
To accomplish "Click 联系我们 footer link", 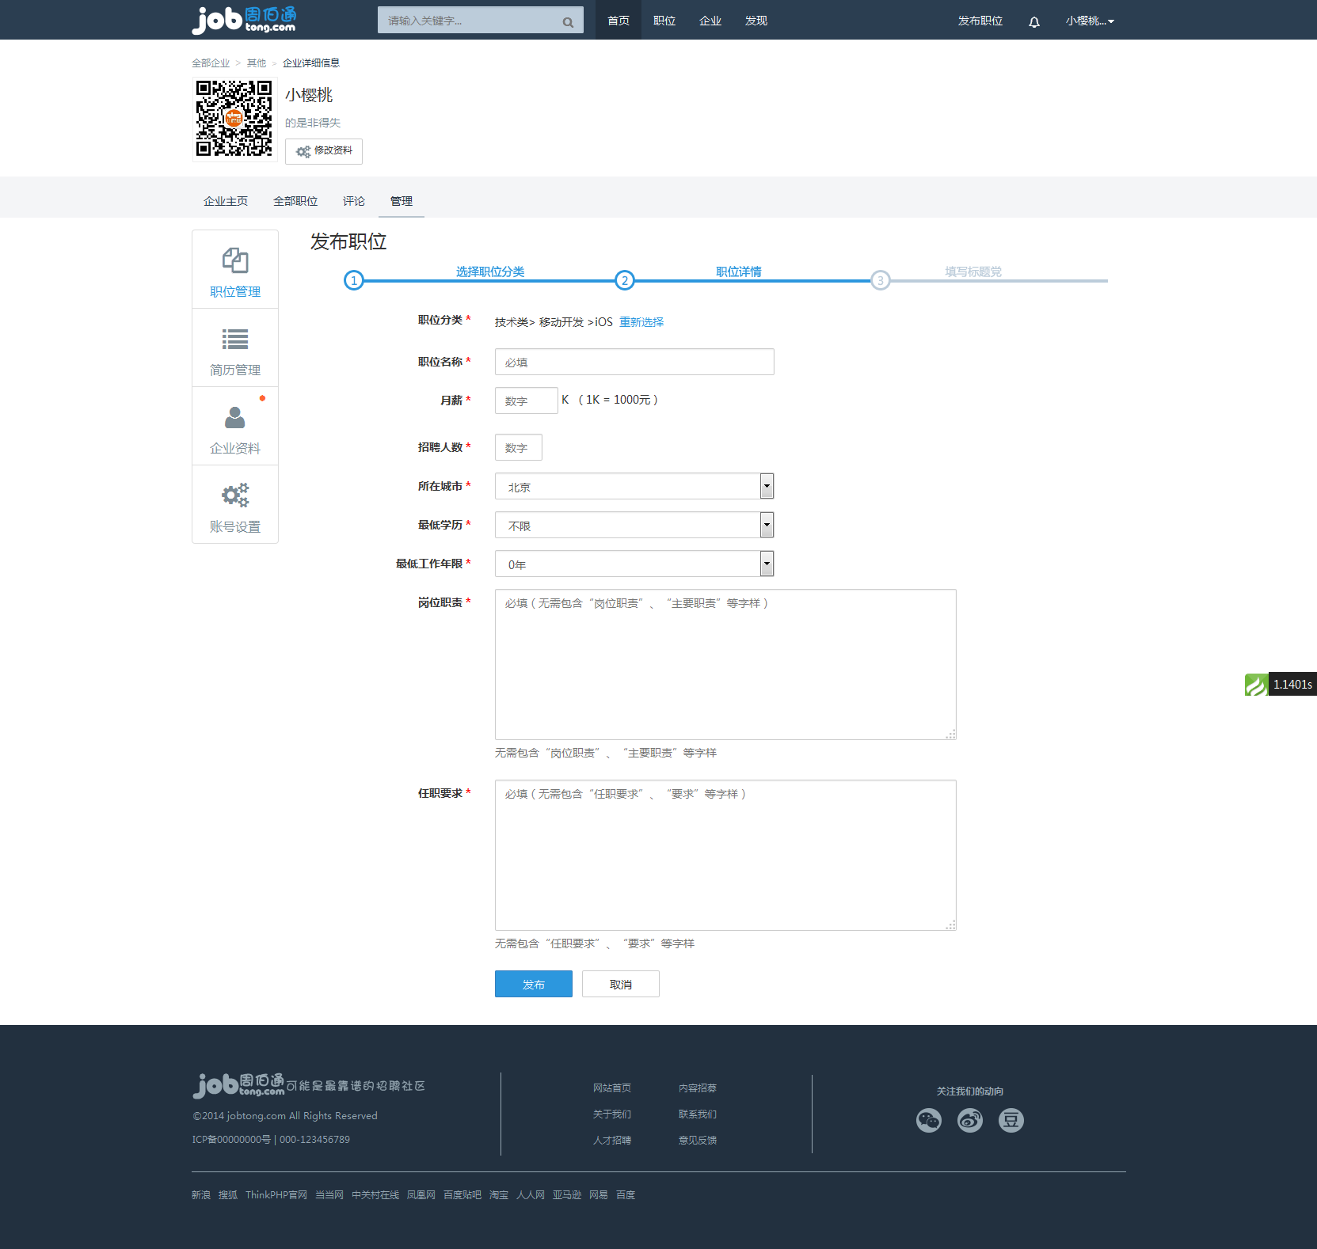I will (698, 1114).
